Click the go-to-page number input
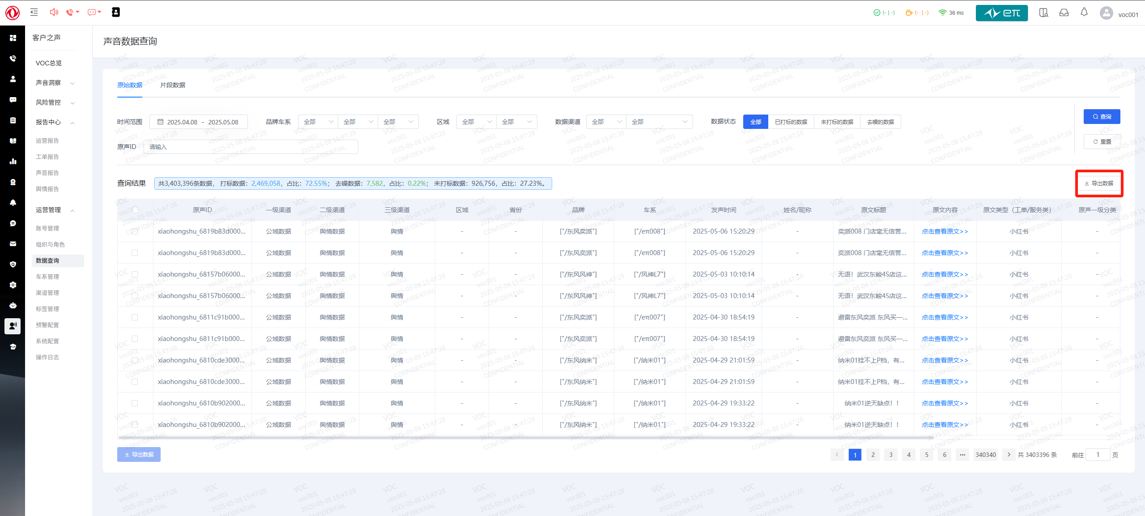Screen dimensions: 1145x516 tap(1098, 455)
